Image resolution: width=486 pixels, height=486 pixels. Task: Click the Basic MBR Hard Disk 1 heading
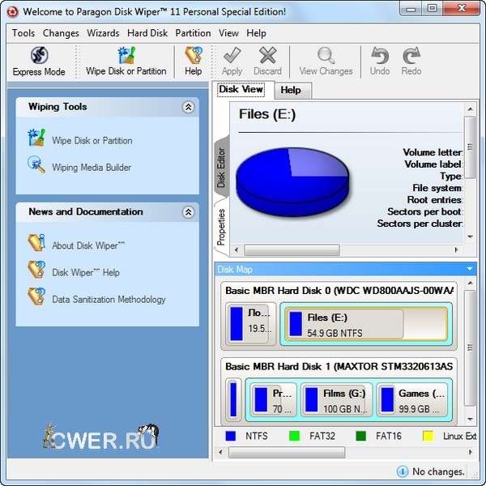pyautogui.click(x=339, y=367)
